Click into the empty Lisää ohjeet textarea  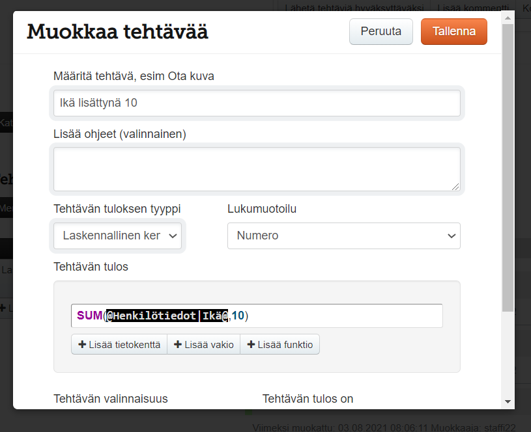coord(257,169)
